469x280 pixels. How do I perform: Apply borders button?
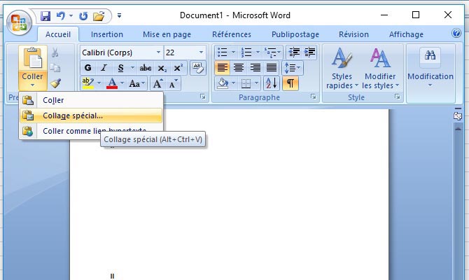[x=246, y=83]
